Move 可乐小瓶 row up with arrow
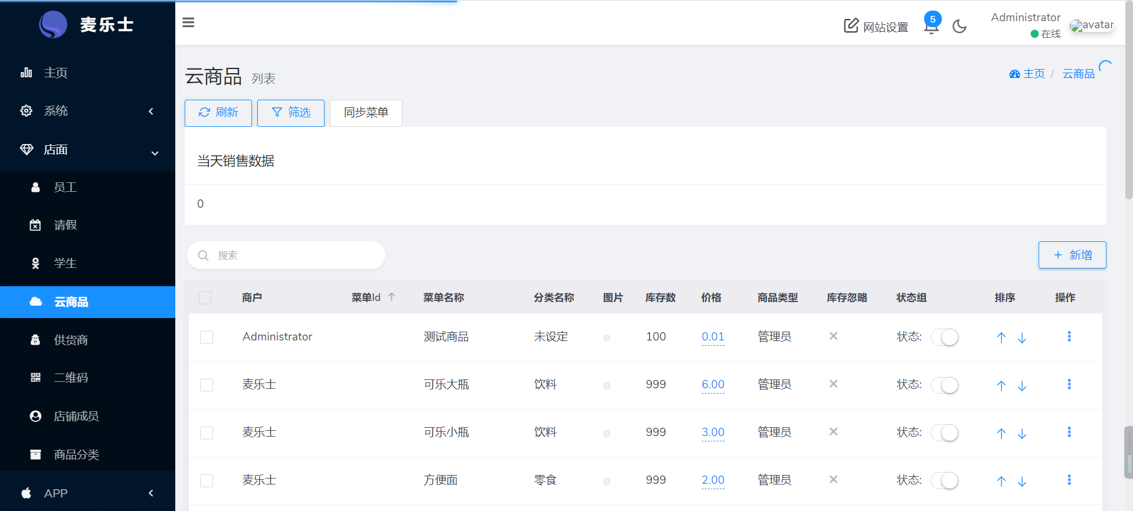 click(x=1001, y=433)
